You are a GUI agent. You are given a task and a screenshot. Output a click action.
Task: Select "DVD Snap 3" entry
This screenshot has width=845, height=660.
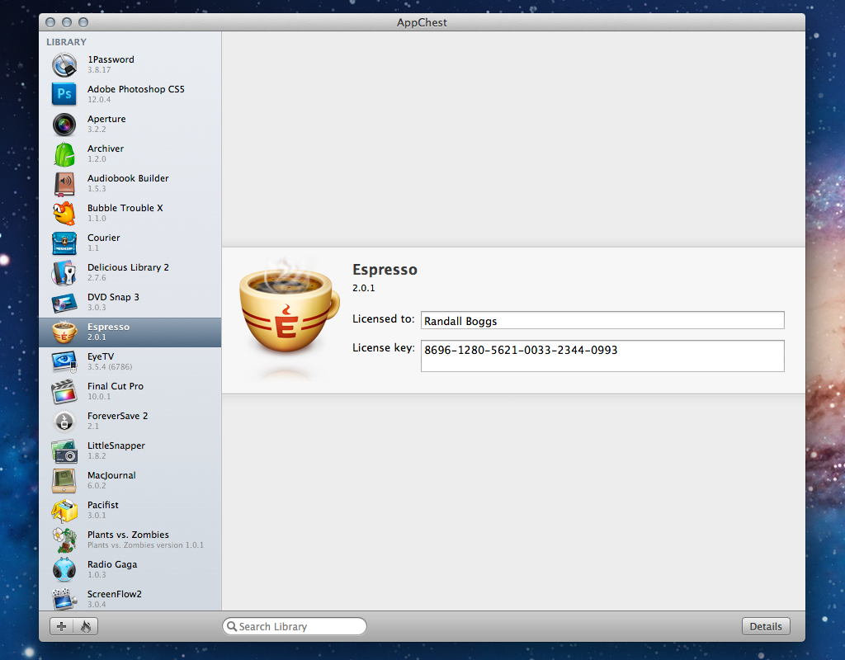tap(113, 297)
